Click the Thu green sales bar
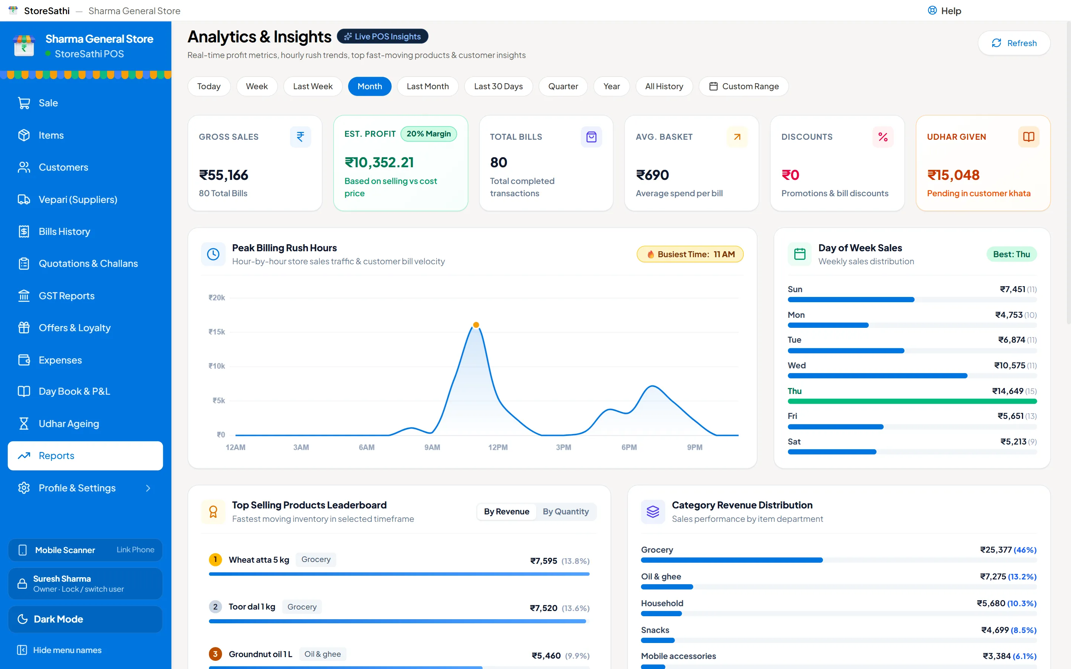This screenshot has width=1071, height=669. 912,401
